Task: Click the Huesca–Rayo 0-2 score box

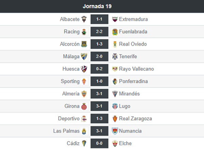Action: (99, 69)
